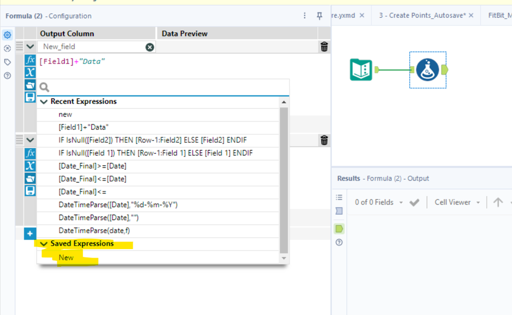This screenshot has height=315, width=512.
Task: Switch to the 3 - Create Points_Autosave tab
Action: [x=422, y=15]
